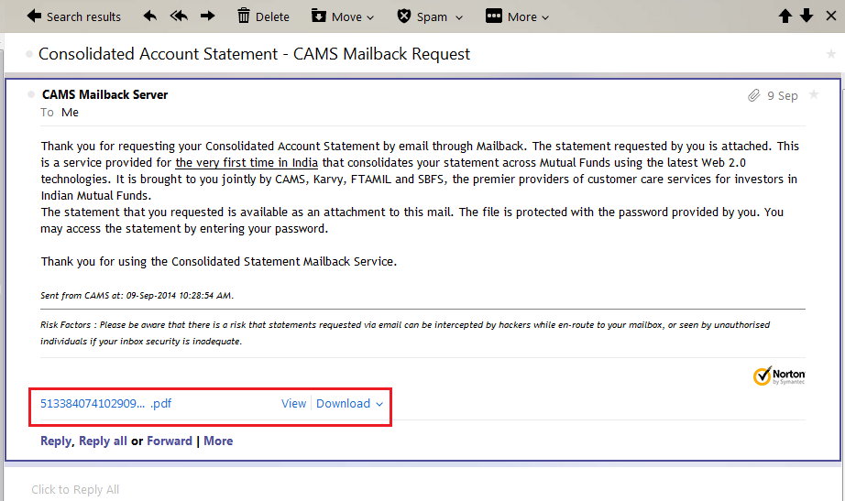Click the paperclip attachment icon
The image size is (845, 501).
click(753, 95)
